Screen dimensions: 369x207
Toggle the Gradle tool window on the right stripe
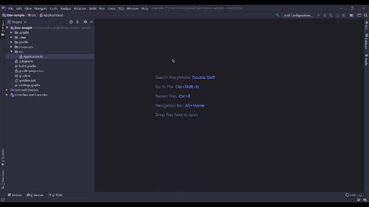pos(367,60)
